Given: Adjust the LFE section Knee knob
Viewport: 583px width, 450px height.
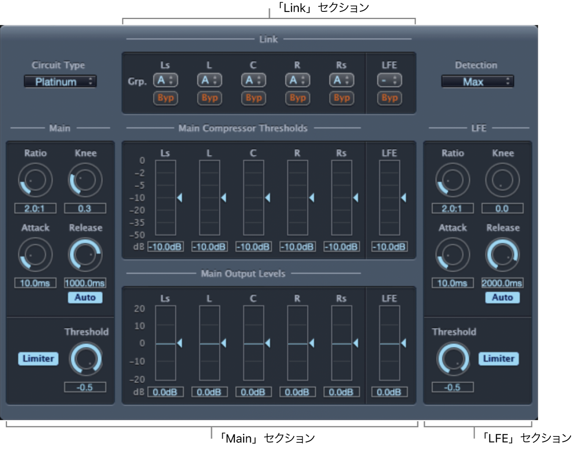Looking at the screenshot, I should pyautogui.click(x=503, y=180).
